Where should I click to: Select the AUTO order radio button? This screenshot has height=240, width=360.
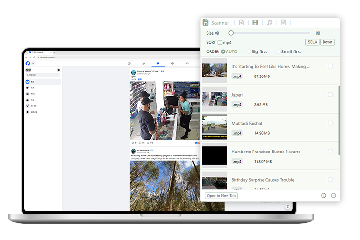pyautogui.click(x=223, y=51)
